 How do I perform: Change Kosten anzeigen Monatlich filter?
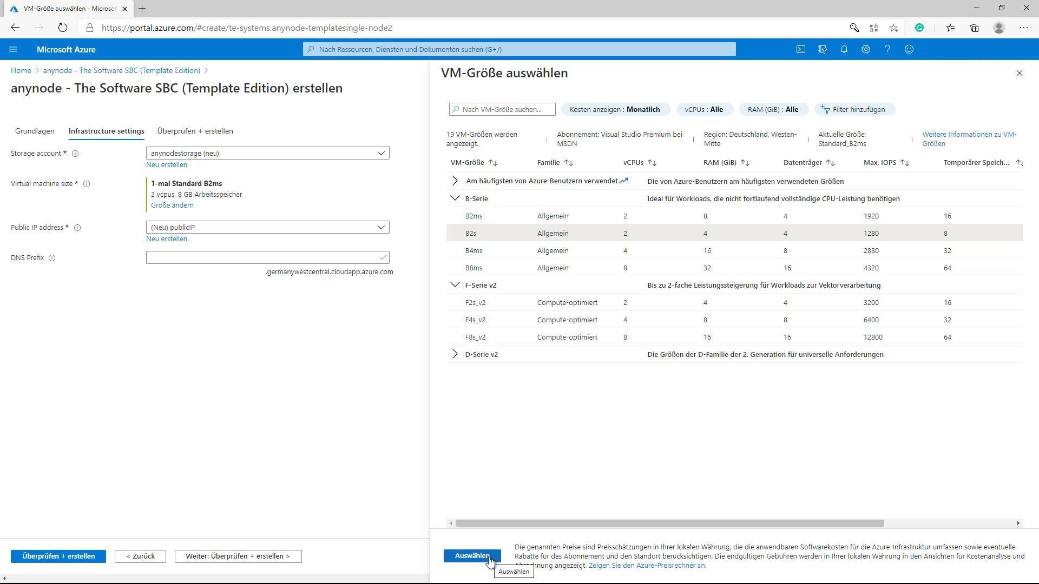(x=616, y=110)
